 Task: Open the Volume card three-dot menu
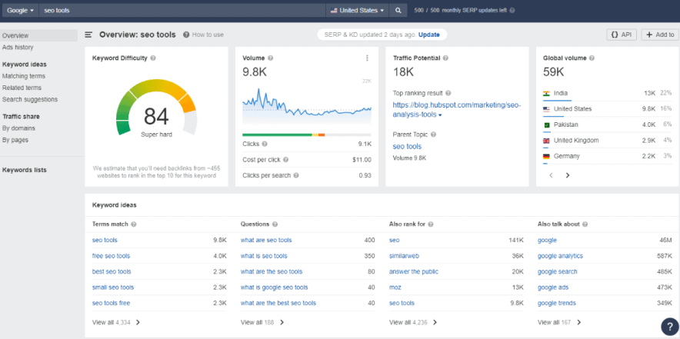(x=367, y=58)
